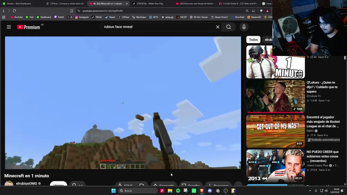This screenshot has height=195, width=347.
Task: Reload the current browser page
Action: pos(14,11)
